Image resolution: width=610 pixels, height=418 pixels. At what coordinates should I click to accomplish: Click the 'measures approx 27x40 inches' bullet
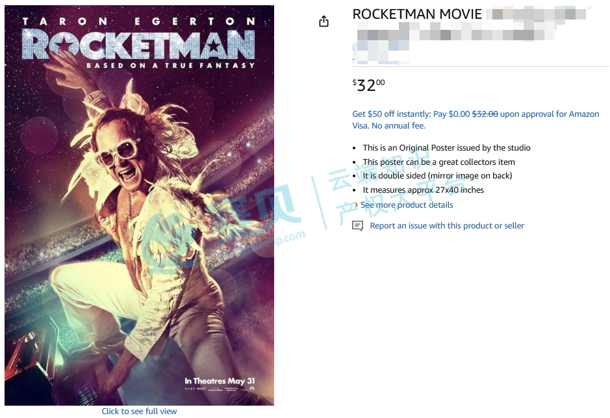pyautogui.click(x=424, y=190)
